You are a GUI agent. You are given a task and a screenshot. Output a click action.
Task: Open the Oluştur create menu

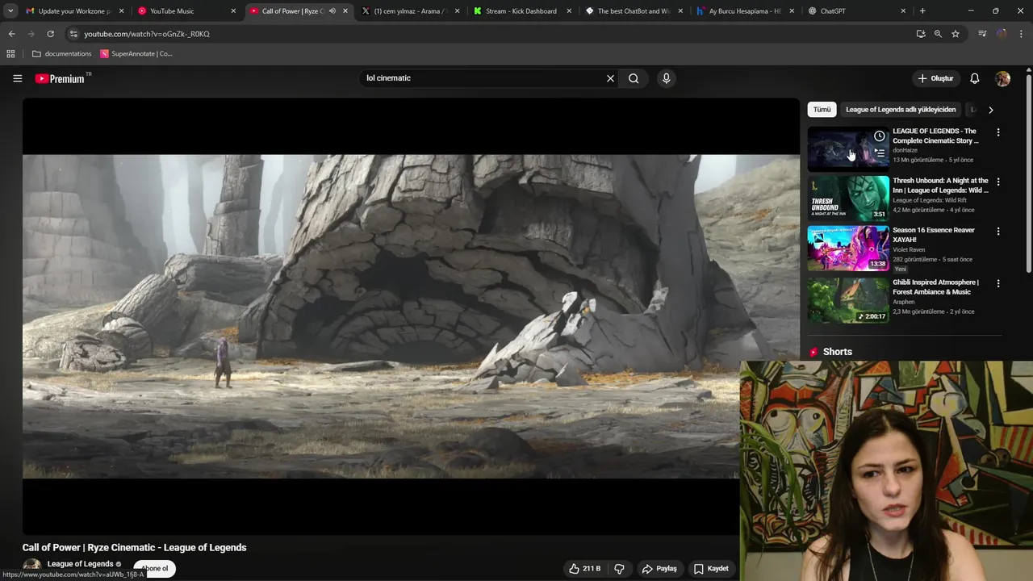(x=936, y=78)
